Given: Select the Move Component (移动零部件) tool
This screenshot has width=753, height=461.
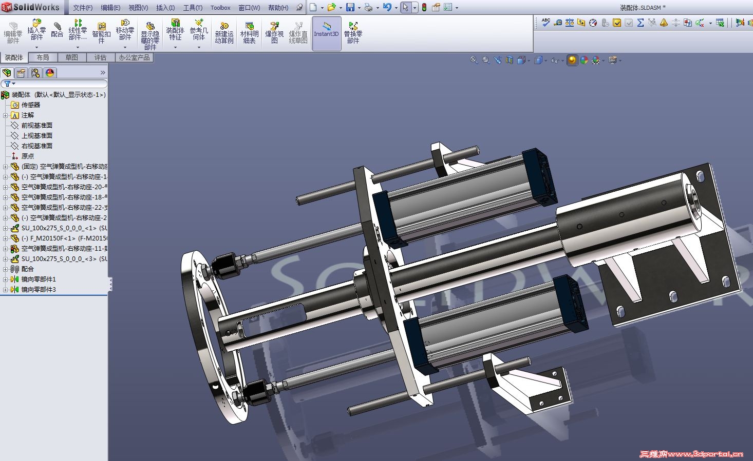Looking at the screenshot, I should pyautogui.click(x=125, y=30).
